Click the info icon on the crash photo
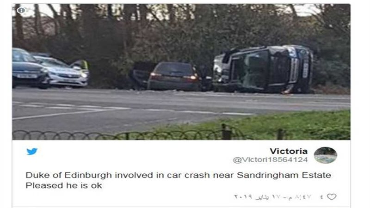 21,10
